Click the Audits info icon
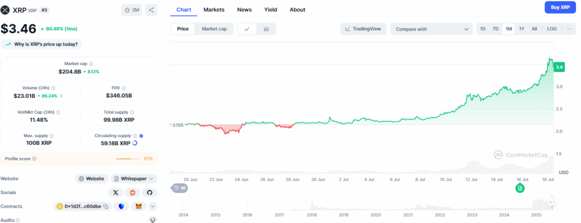The width and height of the screenshot is (581, 223). click(x=18, y=220)
